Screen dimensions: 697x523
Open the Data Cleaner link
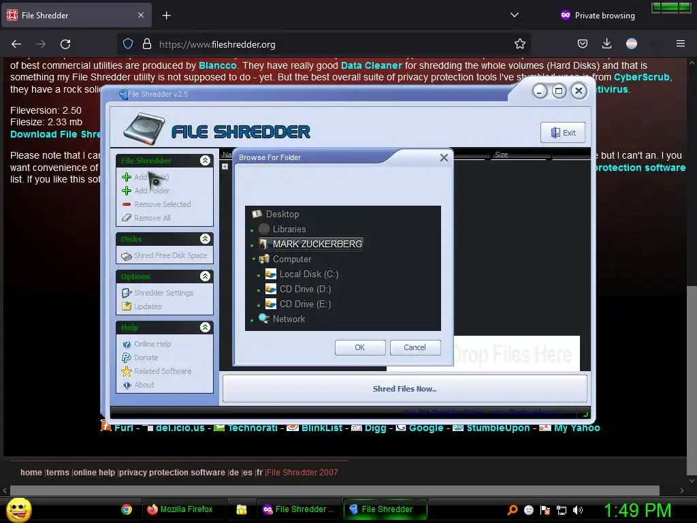[x=371, y=65]
